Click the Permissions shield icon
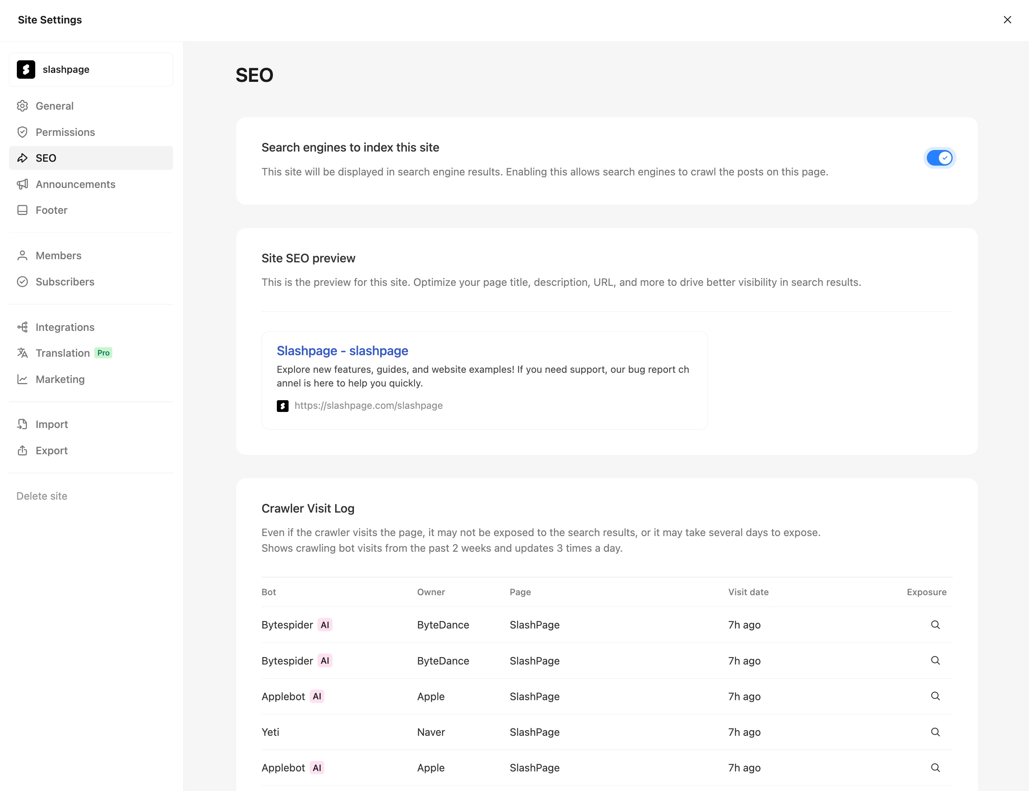 (22, 132)
